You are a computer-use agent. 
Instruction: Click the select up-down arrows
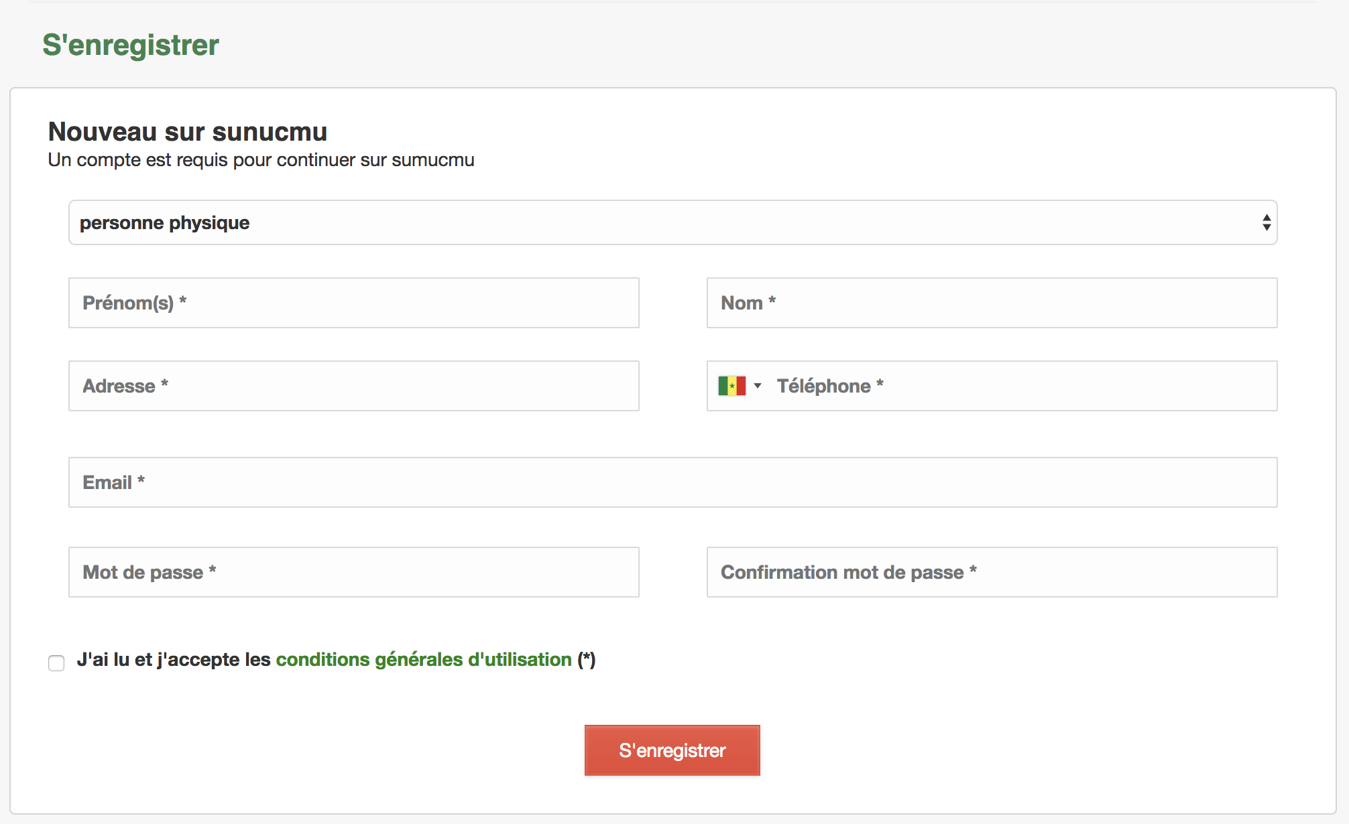pos(1266,222)
